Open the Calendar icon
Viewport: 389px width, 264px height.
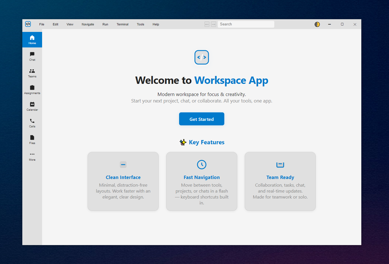point(32,106)
